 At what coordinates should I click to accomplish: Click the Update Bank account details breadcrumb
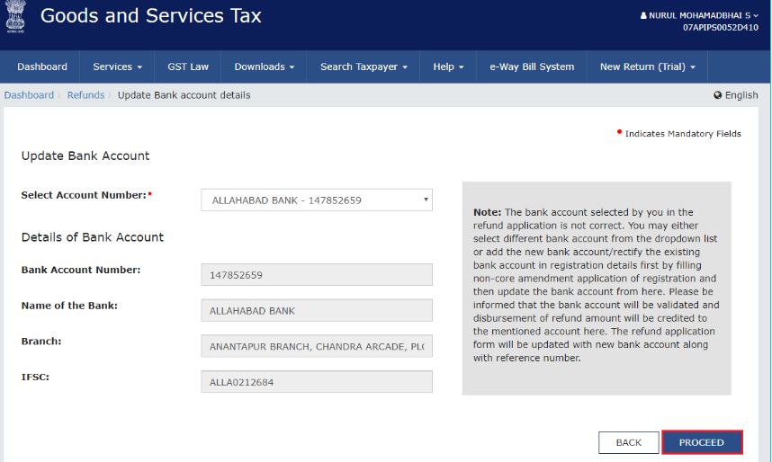184,95
